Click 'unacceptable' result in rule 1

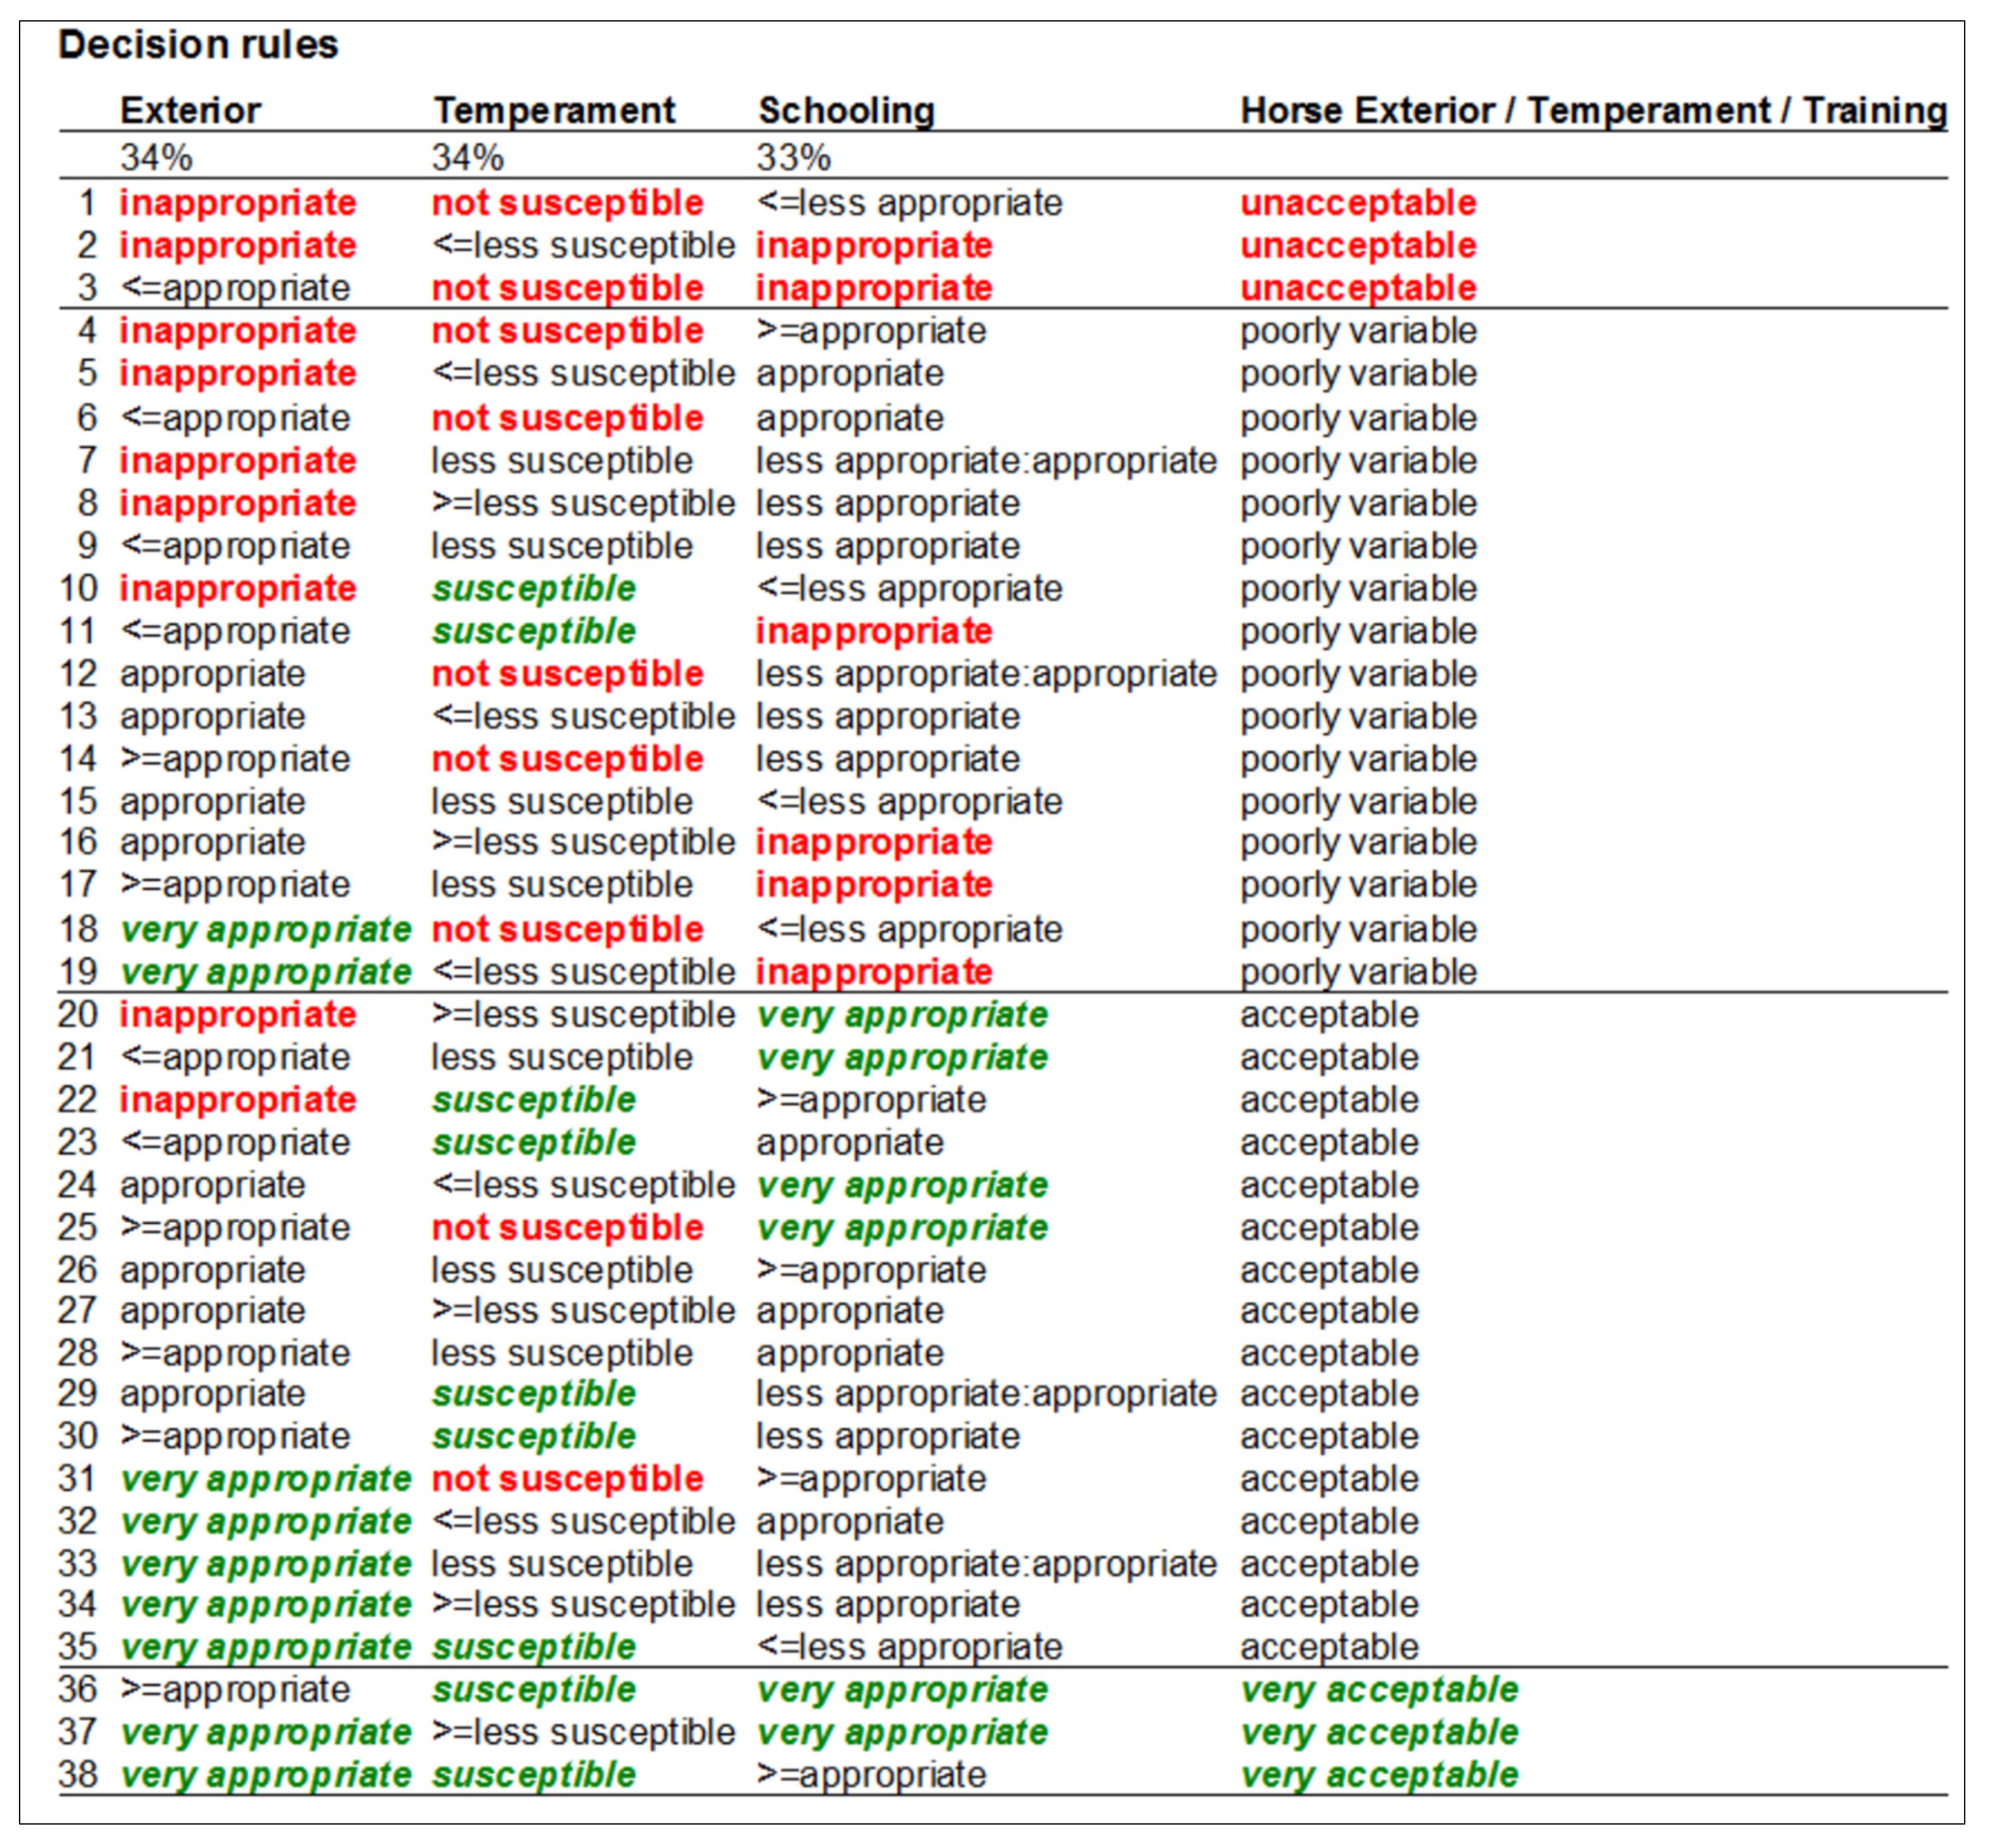click(x=1358, y=203)
